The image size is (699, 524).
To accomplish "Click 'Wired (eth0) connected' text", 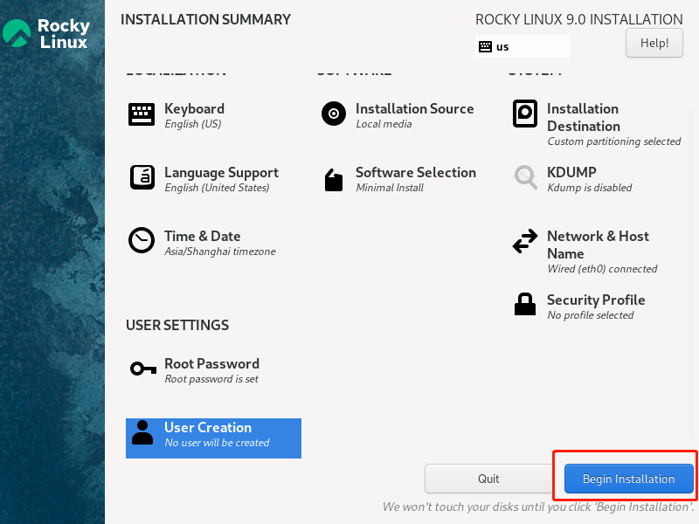I will coord(602,269).
